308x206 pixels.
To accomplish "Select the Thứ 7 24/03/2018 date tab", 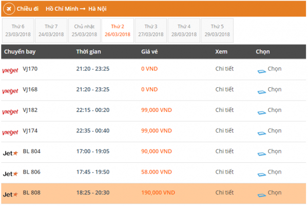I will (x=51, y=30).
